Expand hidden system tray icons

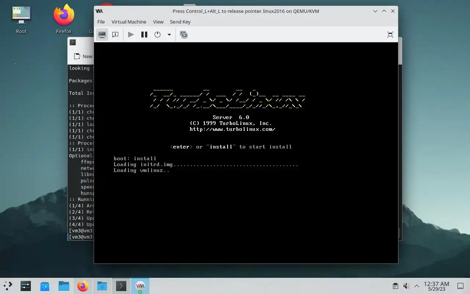coord(417,286)
